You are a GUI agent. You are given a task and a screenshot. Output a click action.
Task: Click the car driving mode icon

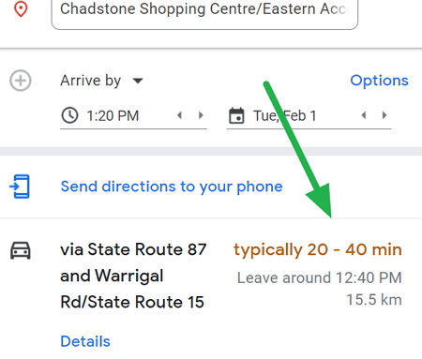click(21, 250)
